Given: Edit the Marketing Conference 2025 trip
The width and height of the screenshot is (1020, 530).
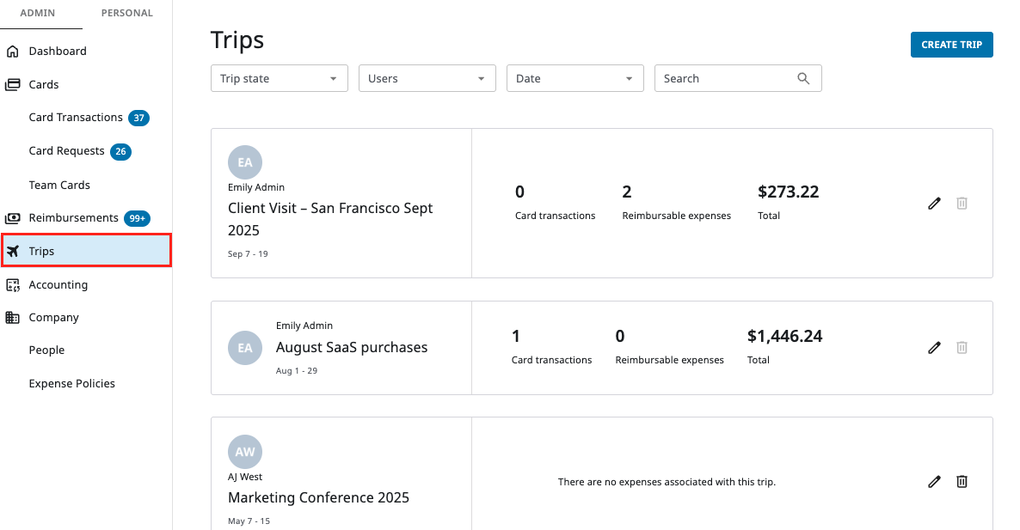Looking at the screenshot, I should tap(934, 482).
